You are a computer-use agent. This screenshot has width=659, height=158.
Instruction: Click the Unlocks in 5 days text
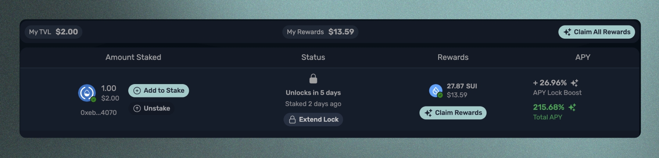tap(313, 93)
